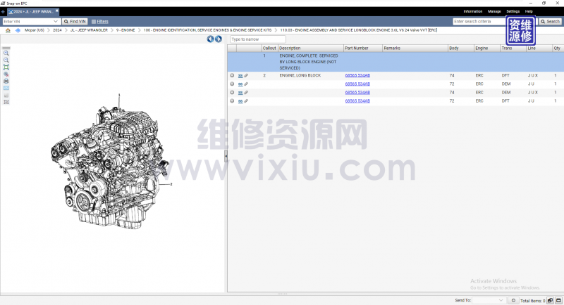This screenshot has width=564, height=305.
Task: Sort by the Description column header
Action: (x=310, y=48)
